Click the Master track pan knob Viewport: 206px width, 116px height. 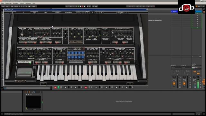coord(194,80)
